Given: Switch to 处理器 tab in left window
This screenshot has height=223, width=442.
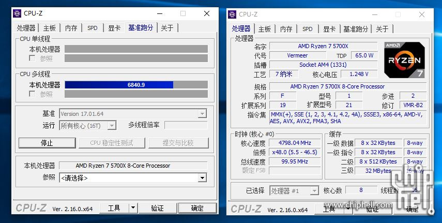Looking at the screenshot, I should point(26,28).
